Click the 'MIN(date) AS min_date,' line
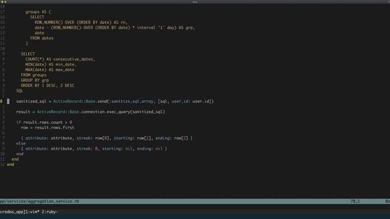The height and width of the screenshot is (219, 390). tap(51, 64)
